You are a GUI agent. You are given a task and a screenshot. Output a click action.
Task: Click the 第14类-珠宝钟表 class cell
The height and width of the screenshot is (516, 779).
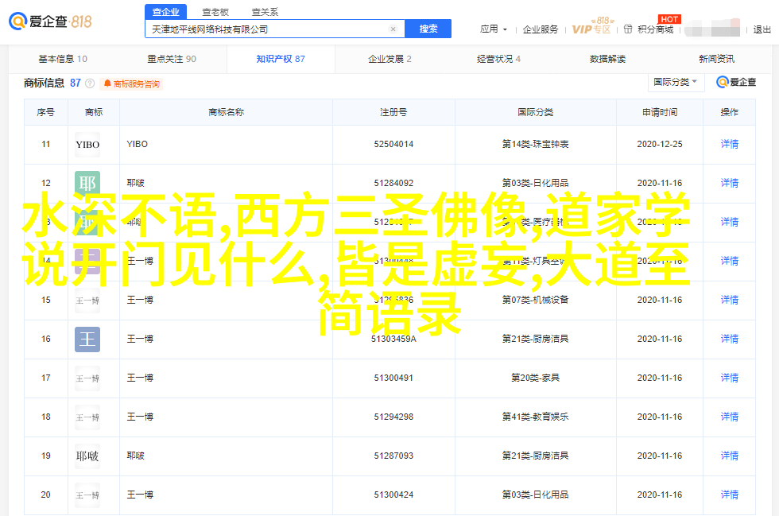(536, 144)
